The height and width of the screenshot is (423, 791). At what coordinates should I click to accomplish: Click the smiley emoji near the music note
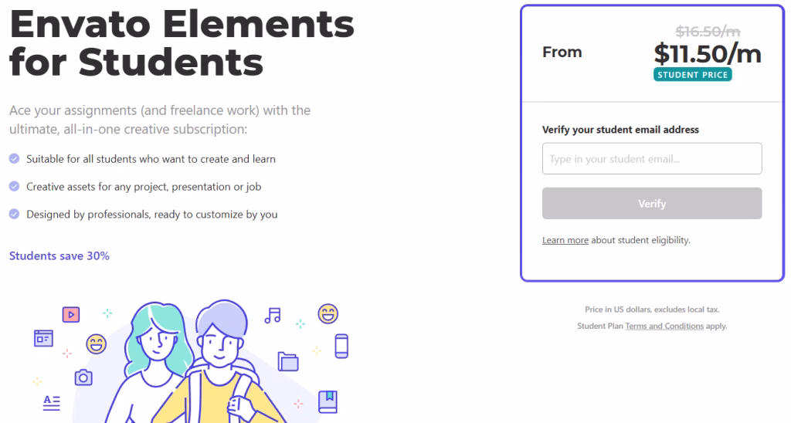(x=328, y=314)
